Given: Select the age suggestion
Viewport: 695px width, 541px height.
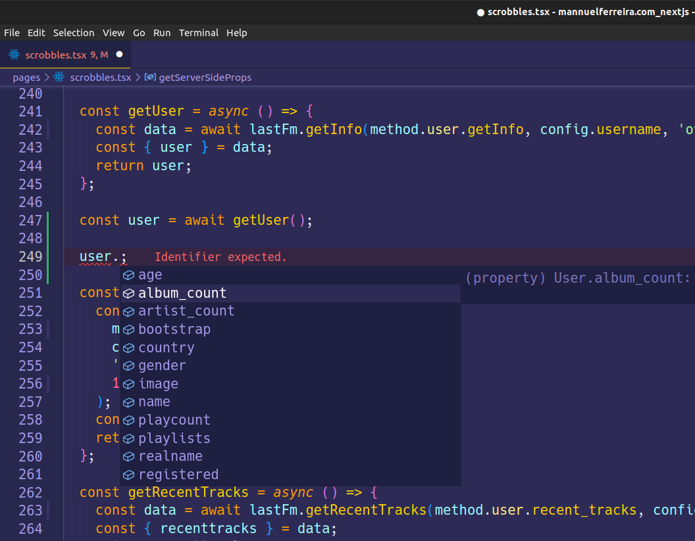Looking at the screenshot, I should pyautogui.click(x=291, y=275).
